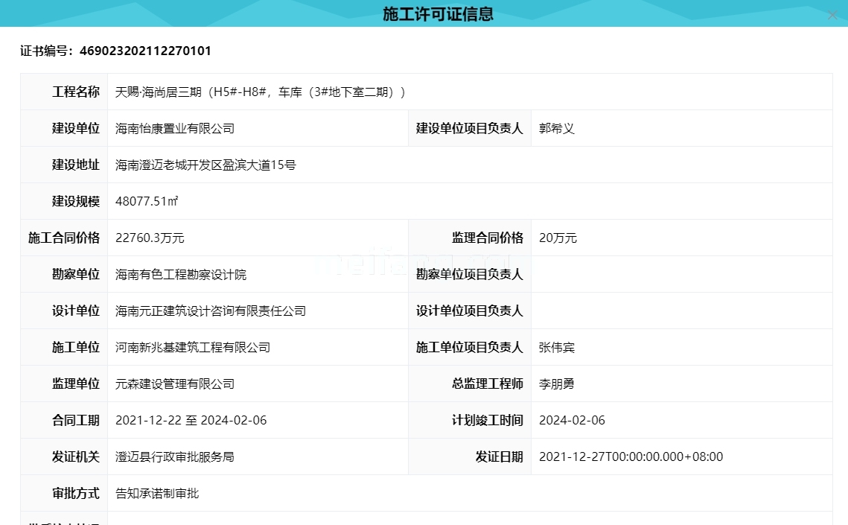Click the 设计单位 label
The image size is (848, 525).
click(76, 311)
